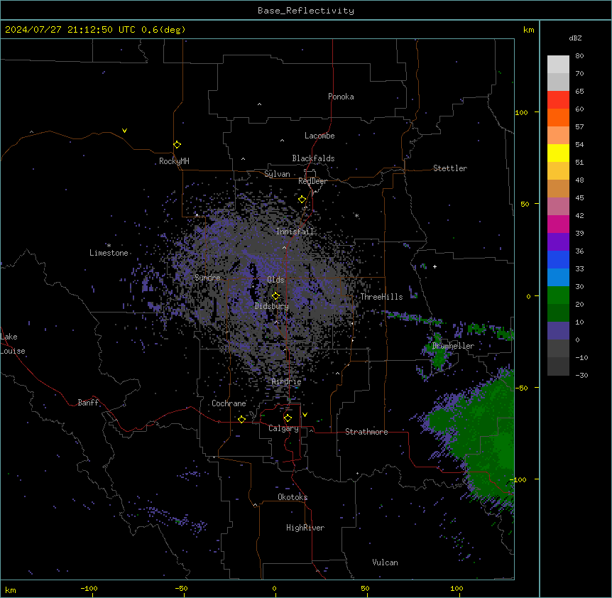Click the Calgary city label

pyautogui.click(x=283, y=428)
